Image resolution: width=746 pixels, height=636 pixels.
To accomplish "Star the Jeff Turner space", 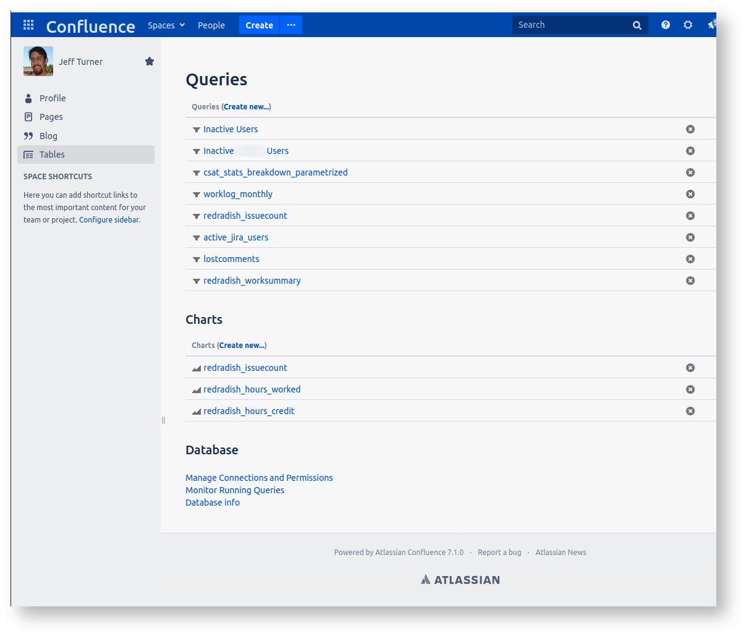I will 149,61.
